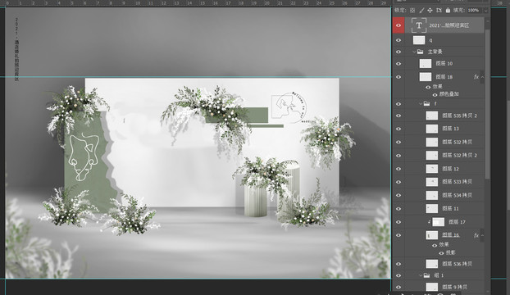Click the fill value field showing 100%
510x295 pixels.
474,11
